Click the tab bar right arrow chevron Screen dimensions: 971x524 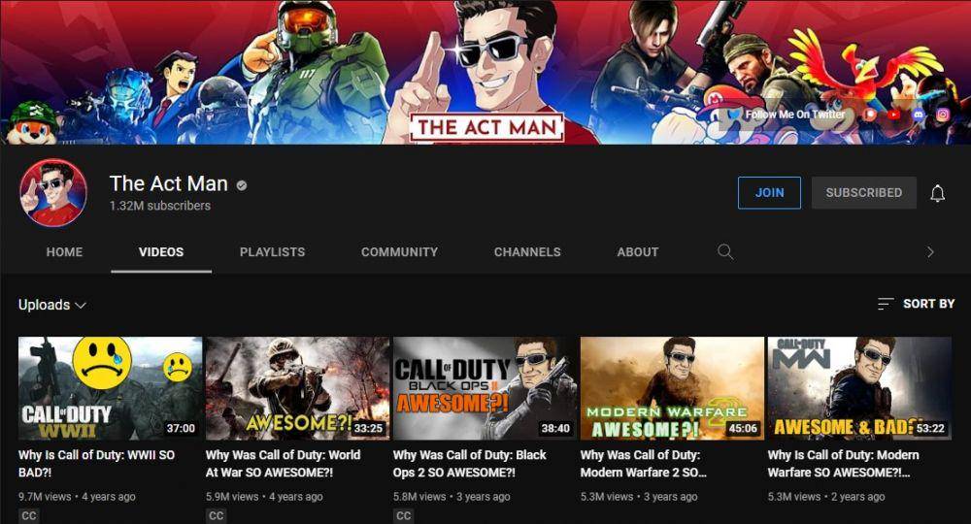point(930,251)
